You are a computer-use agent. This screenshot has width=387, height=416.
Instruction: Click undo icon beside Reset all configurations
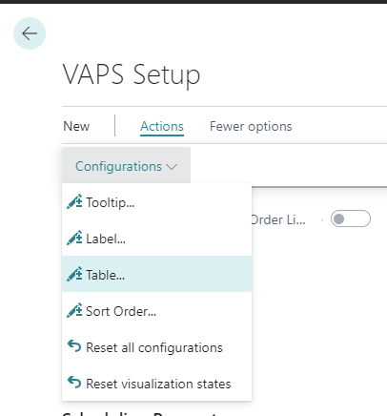pyautogui.click(x=74, y=346)
